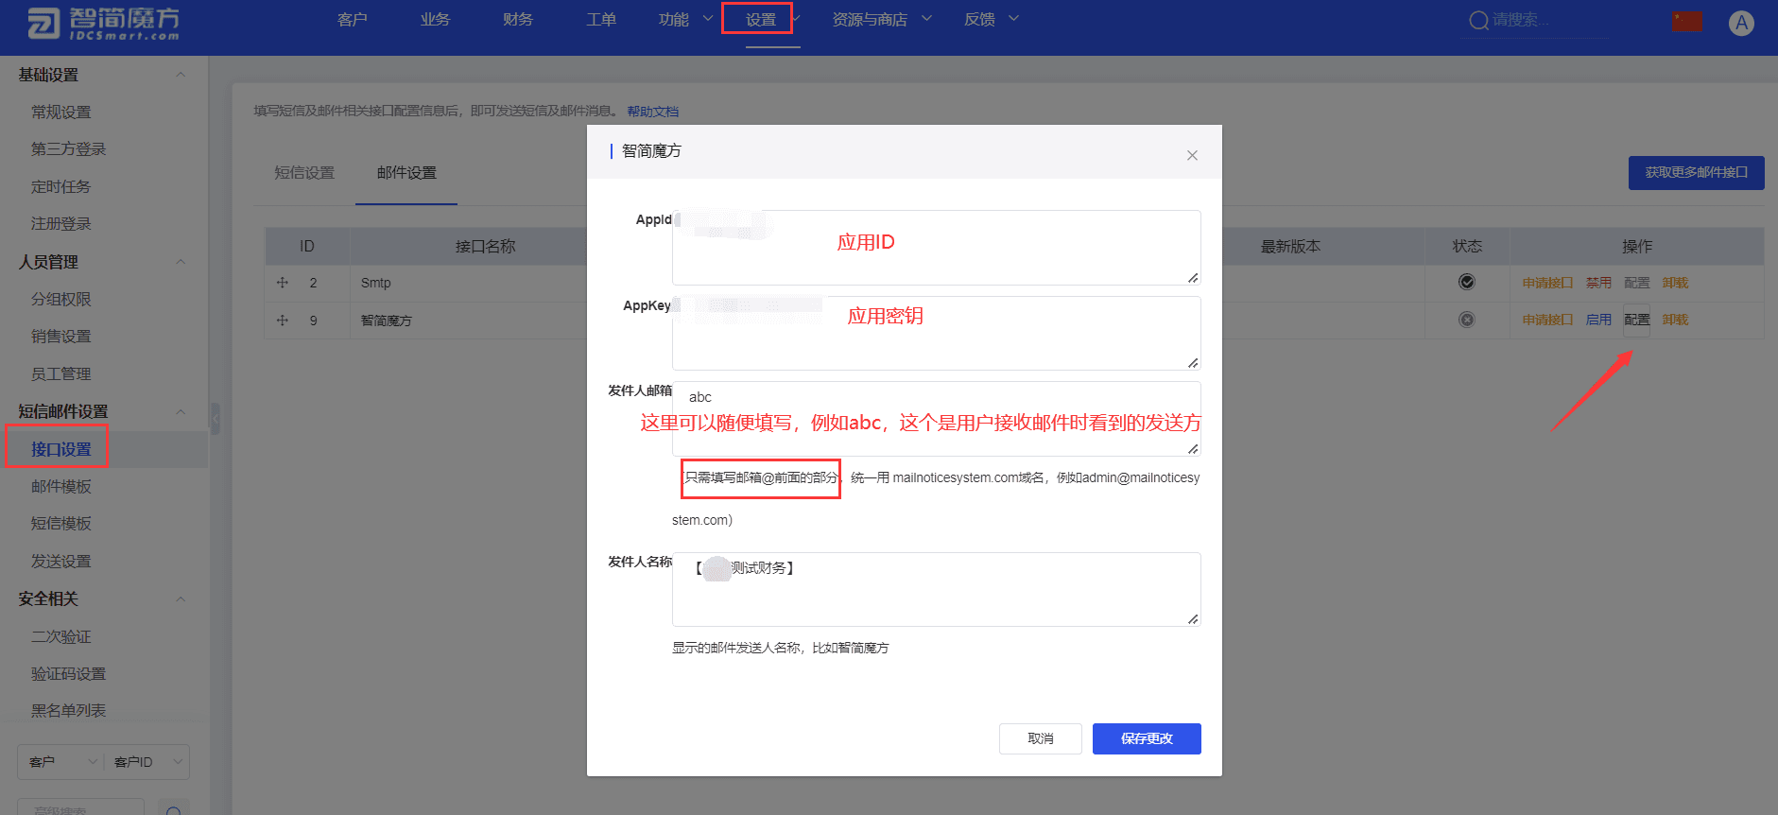The image size is (1778, 815).
Task: Click the China flag language icon
Action: coord(1687,22)
